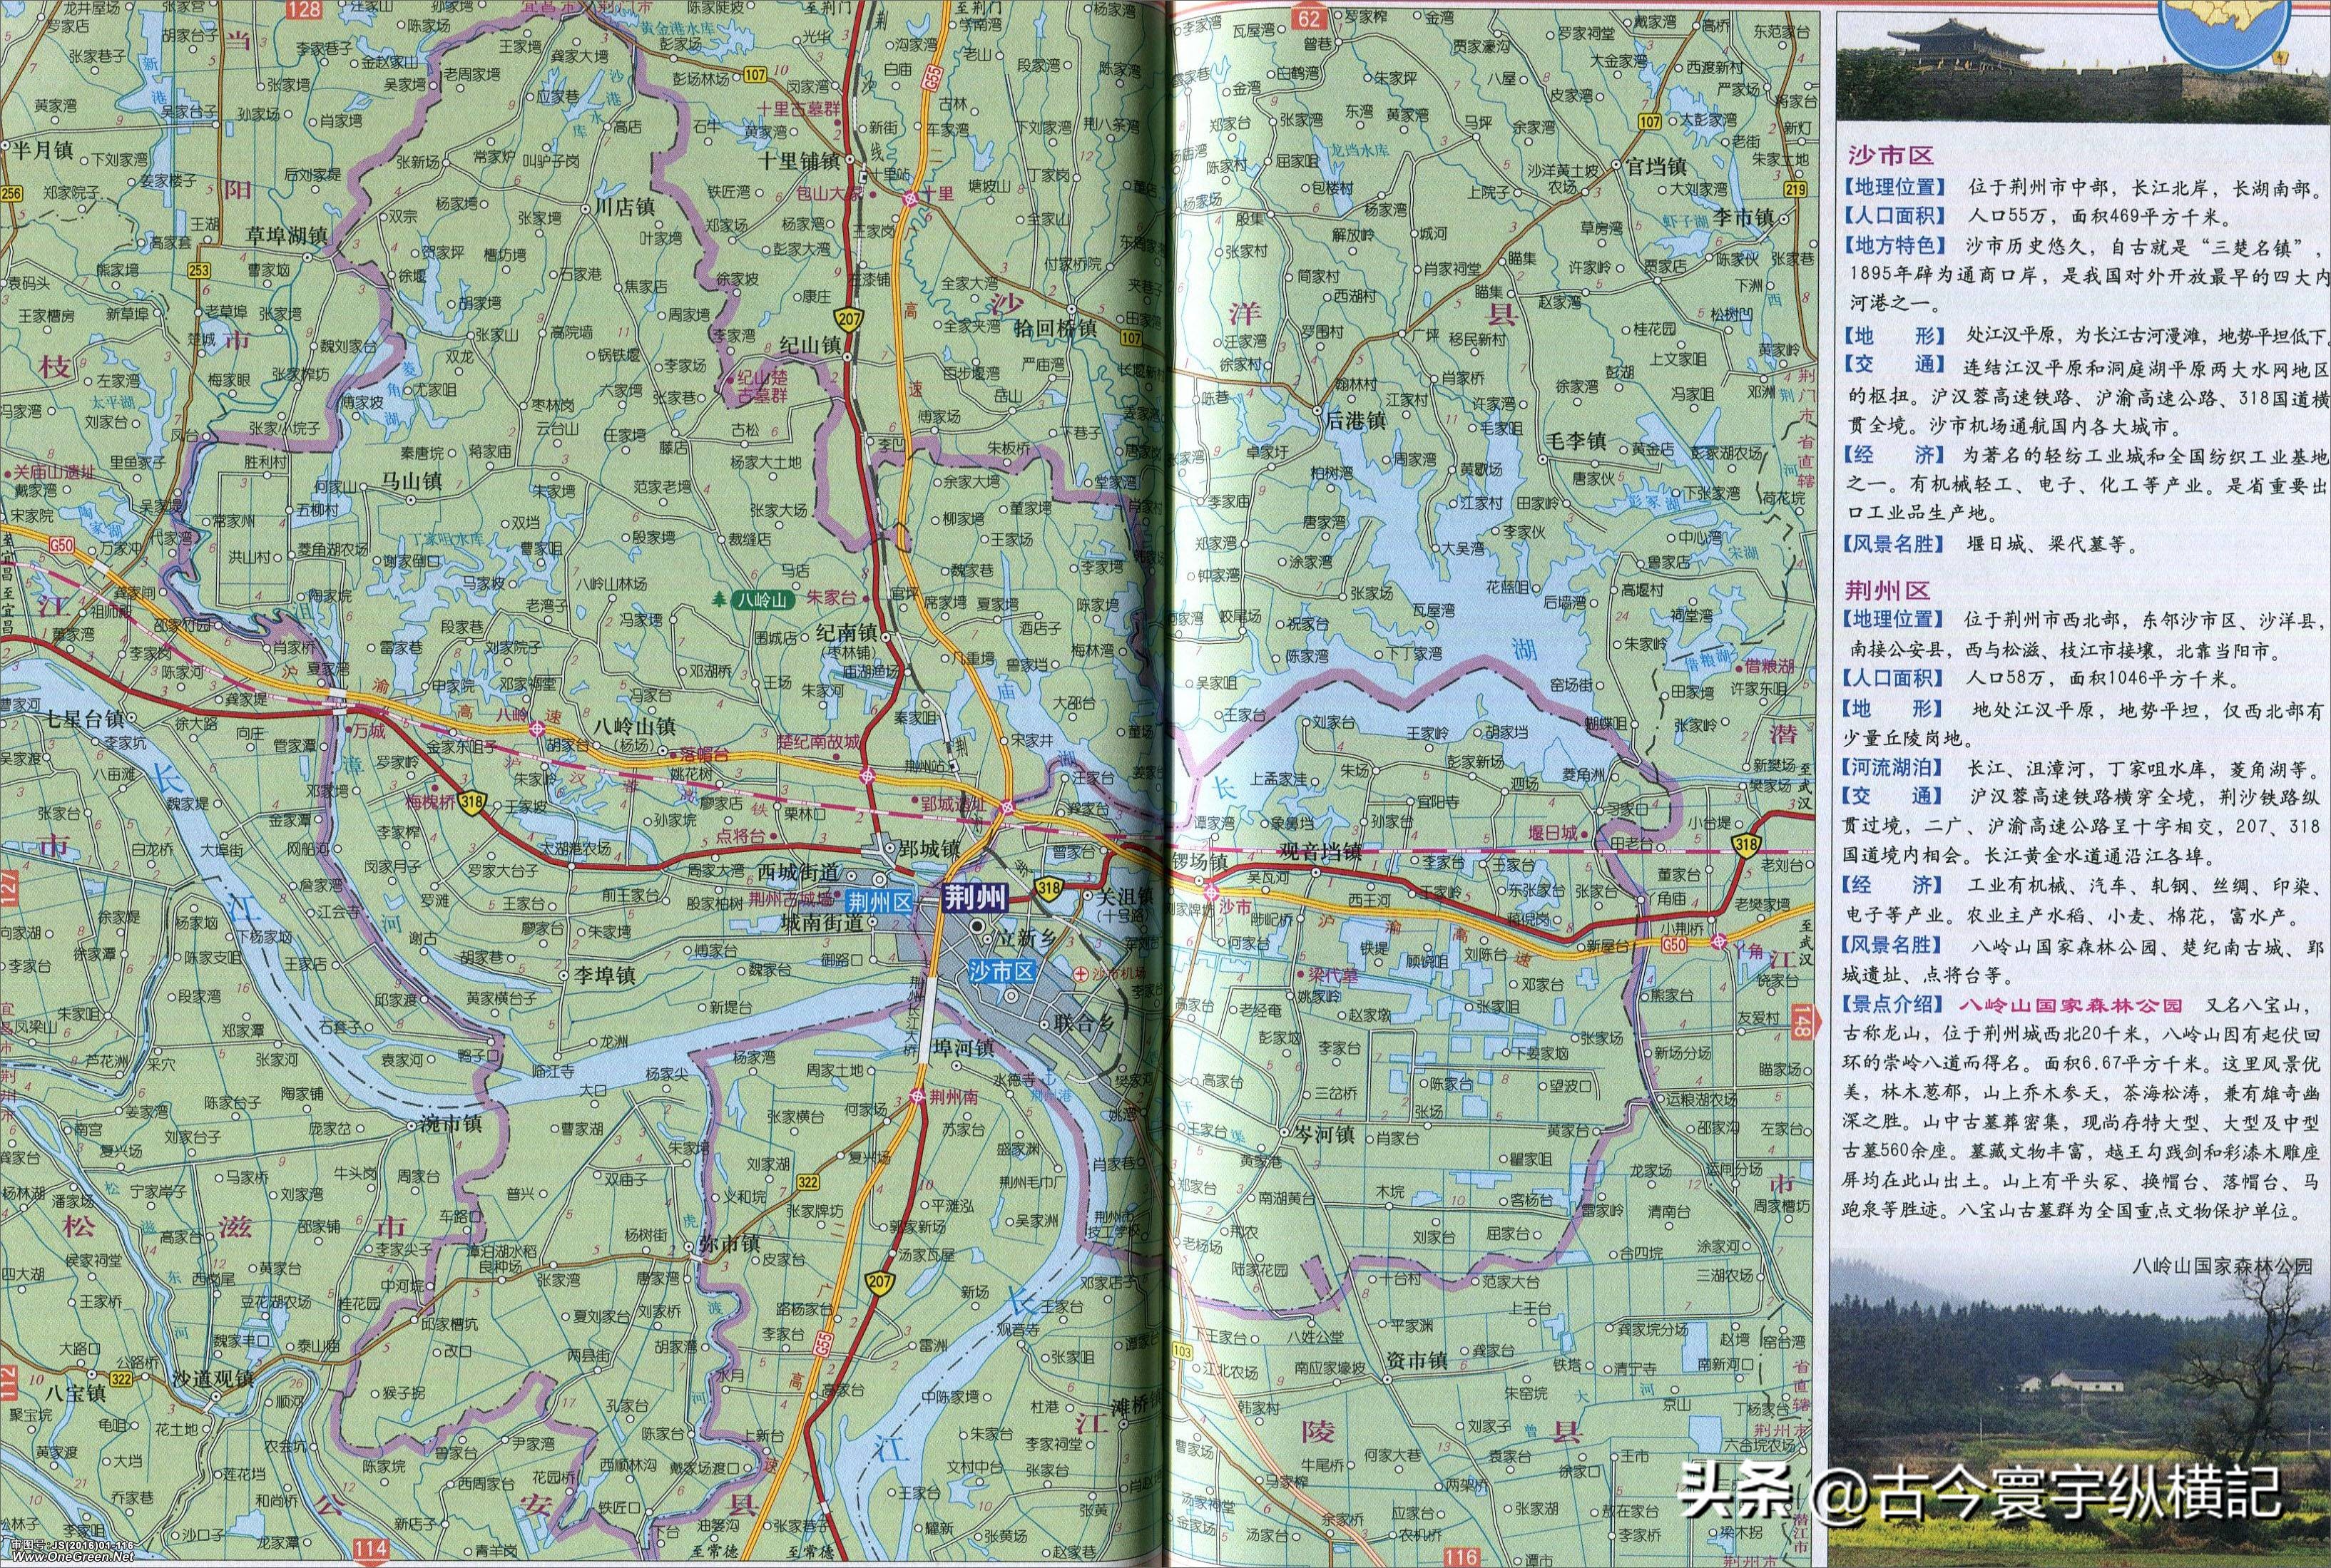2331x1568 pixels.
Task: Click the 沙市机场 airport symbol
Action: (x=1081, y=975)
